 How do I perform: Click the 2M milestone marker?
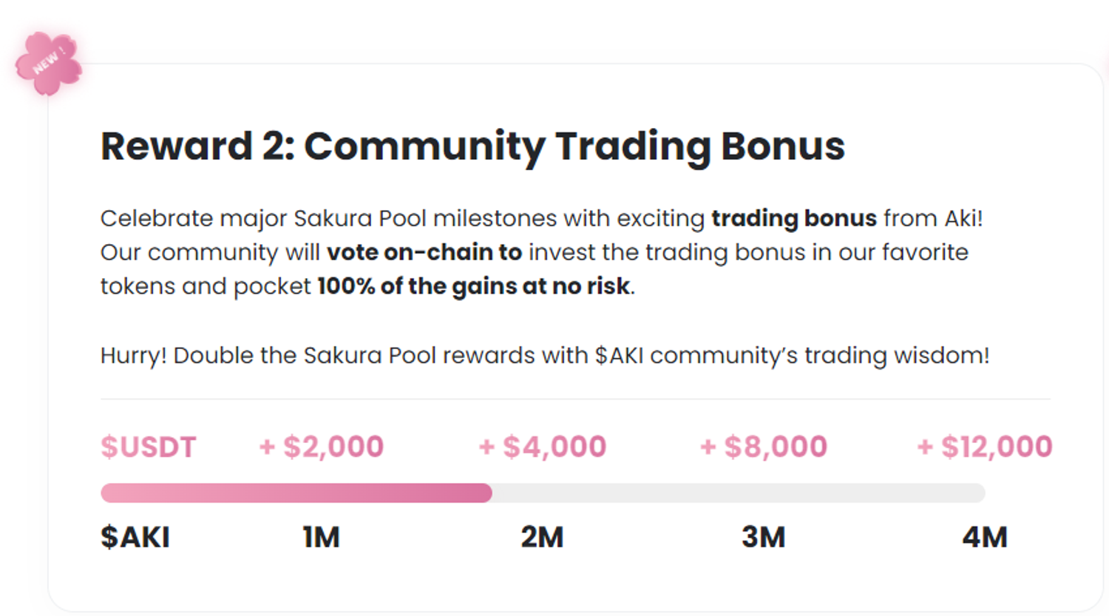point(542,537)
